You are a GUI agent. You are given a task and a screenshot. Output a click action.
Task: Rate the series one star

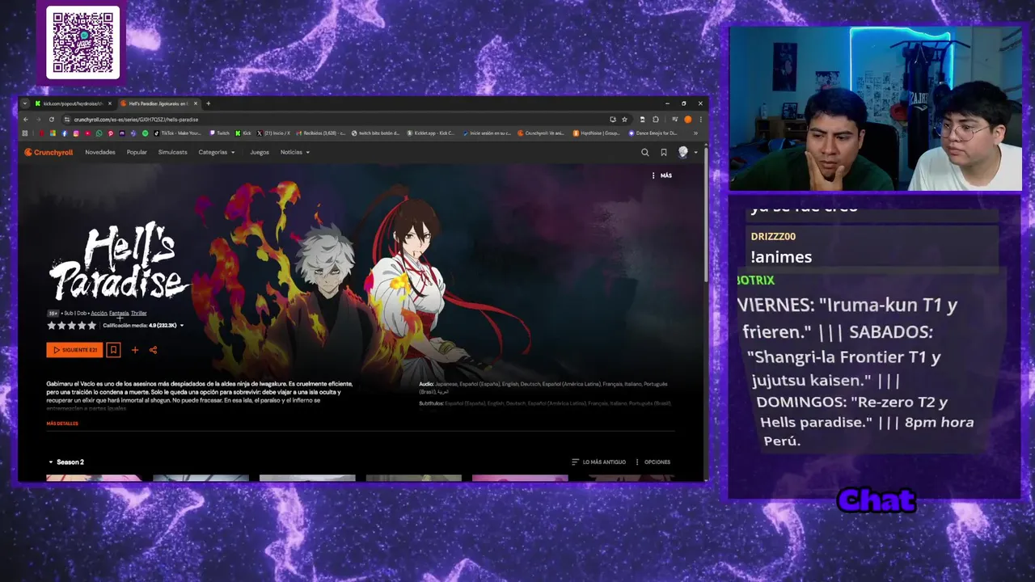[x=52, y=326]
